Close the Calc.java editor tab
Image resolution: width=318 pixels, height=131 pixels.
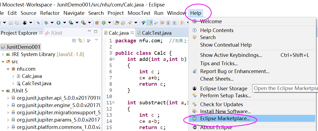click(132, 32)
